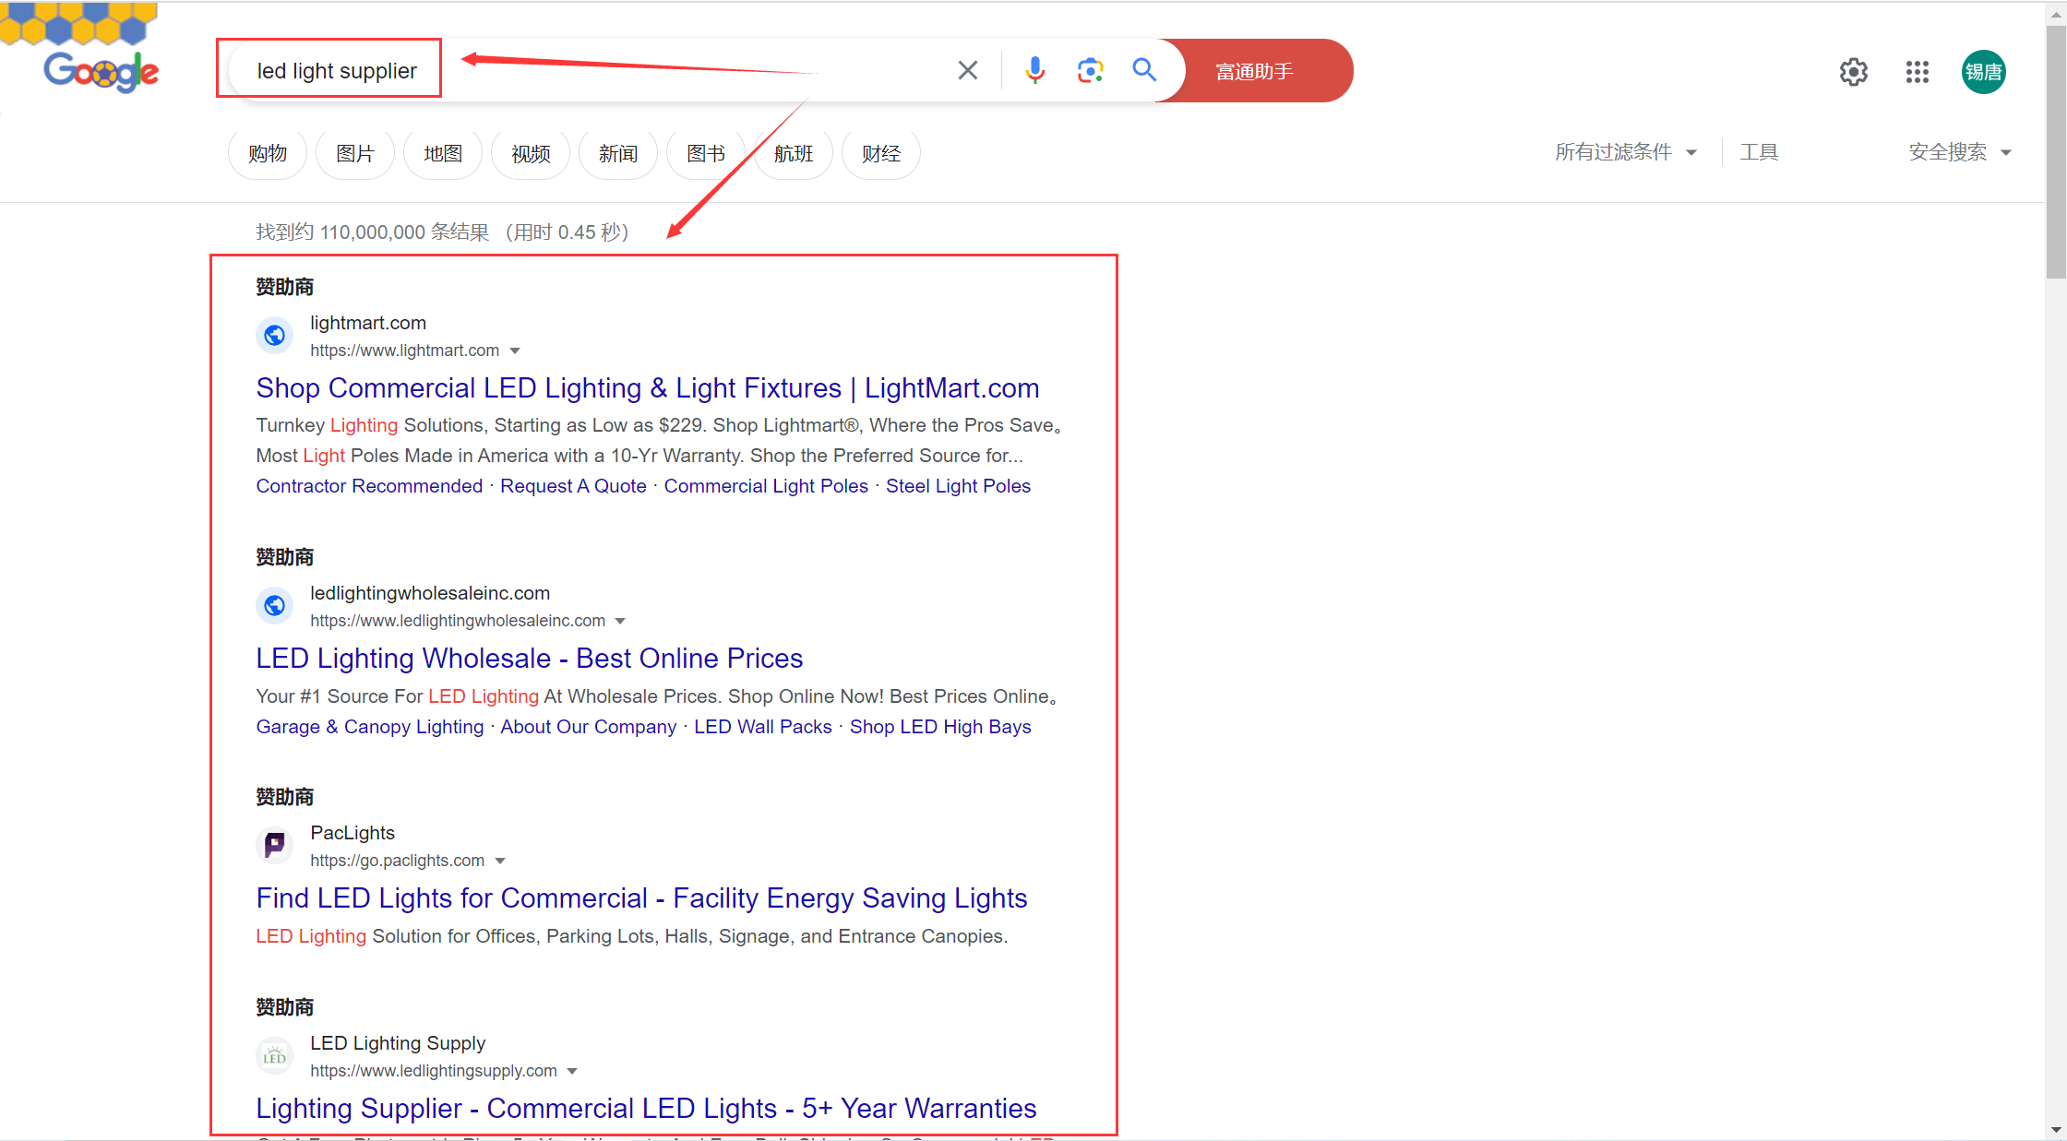This screenshot has height=1141, width=2067.
Task: Expand the arrow next to the lightmart.com URL
Action: pyautogui.click(x=515, y=351)
